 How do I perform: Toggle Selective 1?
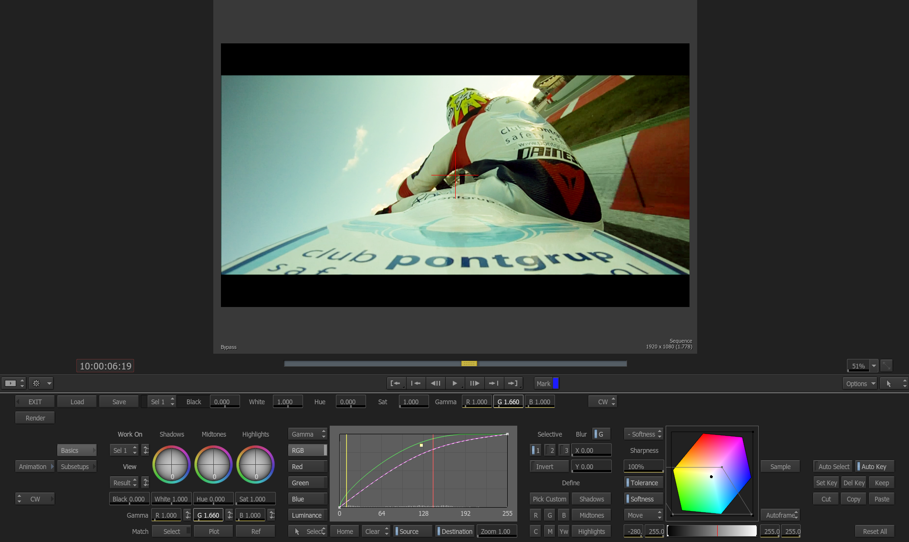coord(535,450)
